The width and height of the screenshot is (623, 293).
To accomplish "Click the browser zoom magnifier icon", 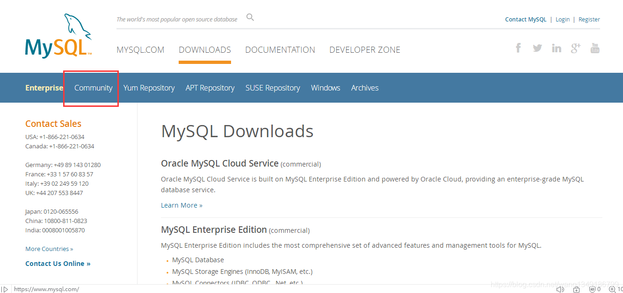I will pyautogui.click(x=612, y=289).
